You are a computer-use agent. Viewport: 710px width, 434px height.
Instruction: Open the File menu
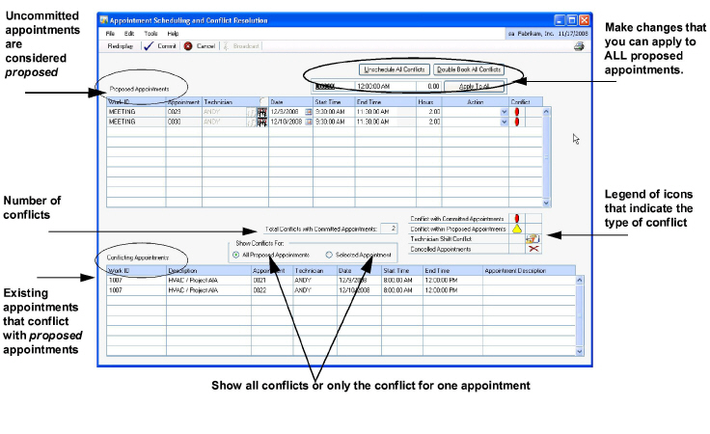pyautogui.click(x=112, y=34)
